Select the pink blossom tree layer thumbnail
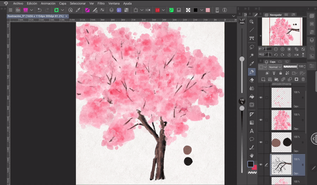The width and height of the screenshot is (317, 185). pos(281,120)
